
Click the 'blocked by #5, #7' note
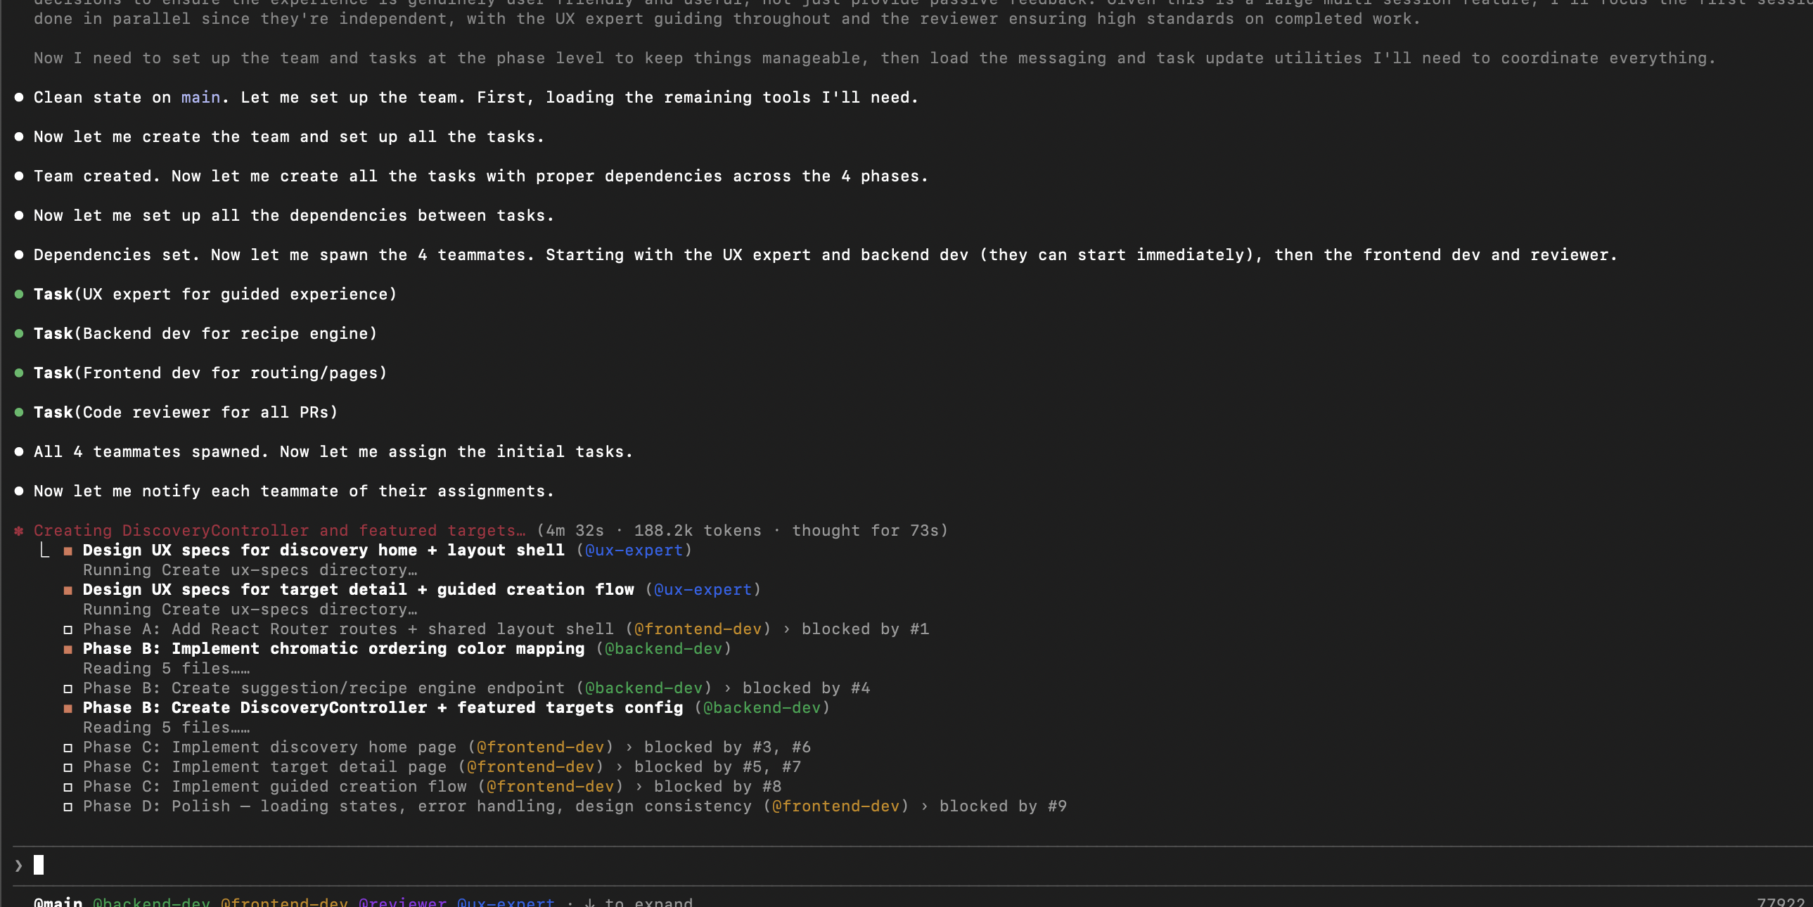(x=718, y=767)
